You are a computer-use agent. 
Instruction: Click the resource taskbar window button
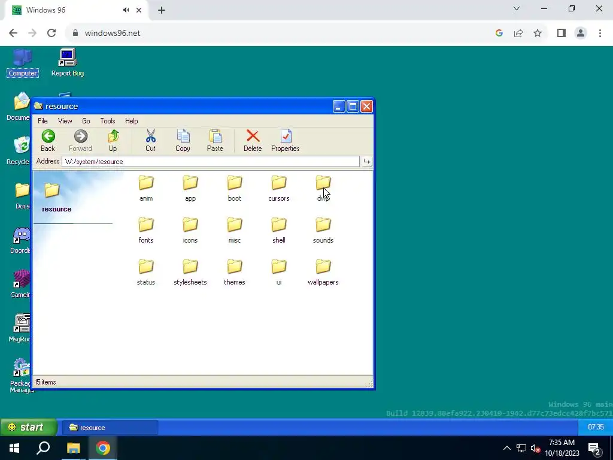point(110,428)
